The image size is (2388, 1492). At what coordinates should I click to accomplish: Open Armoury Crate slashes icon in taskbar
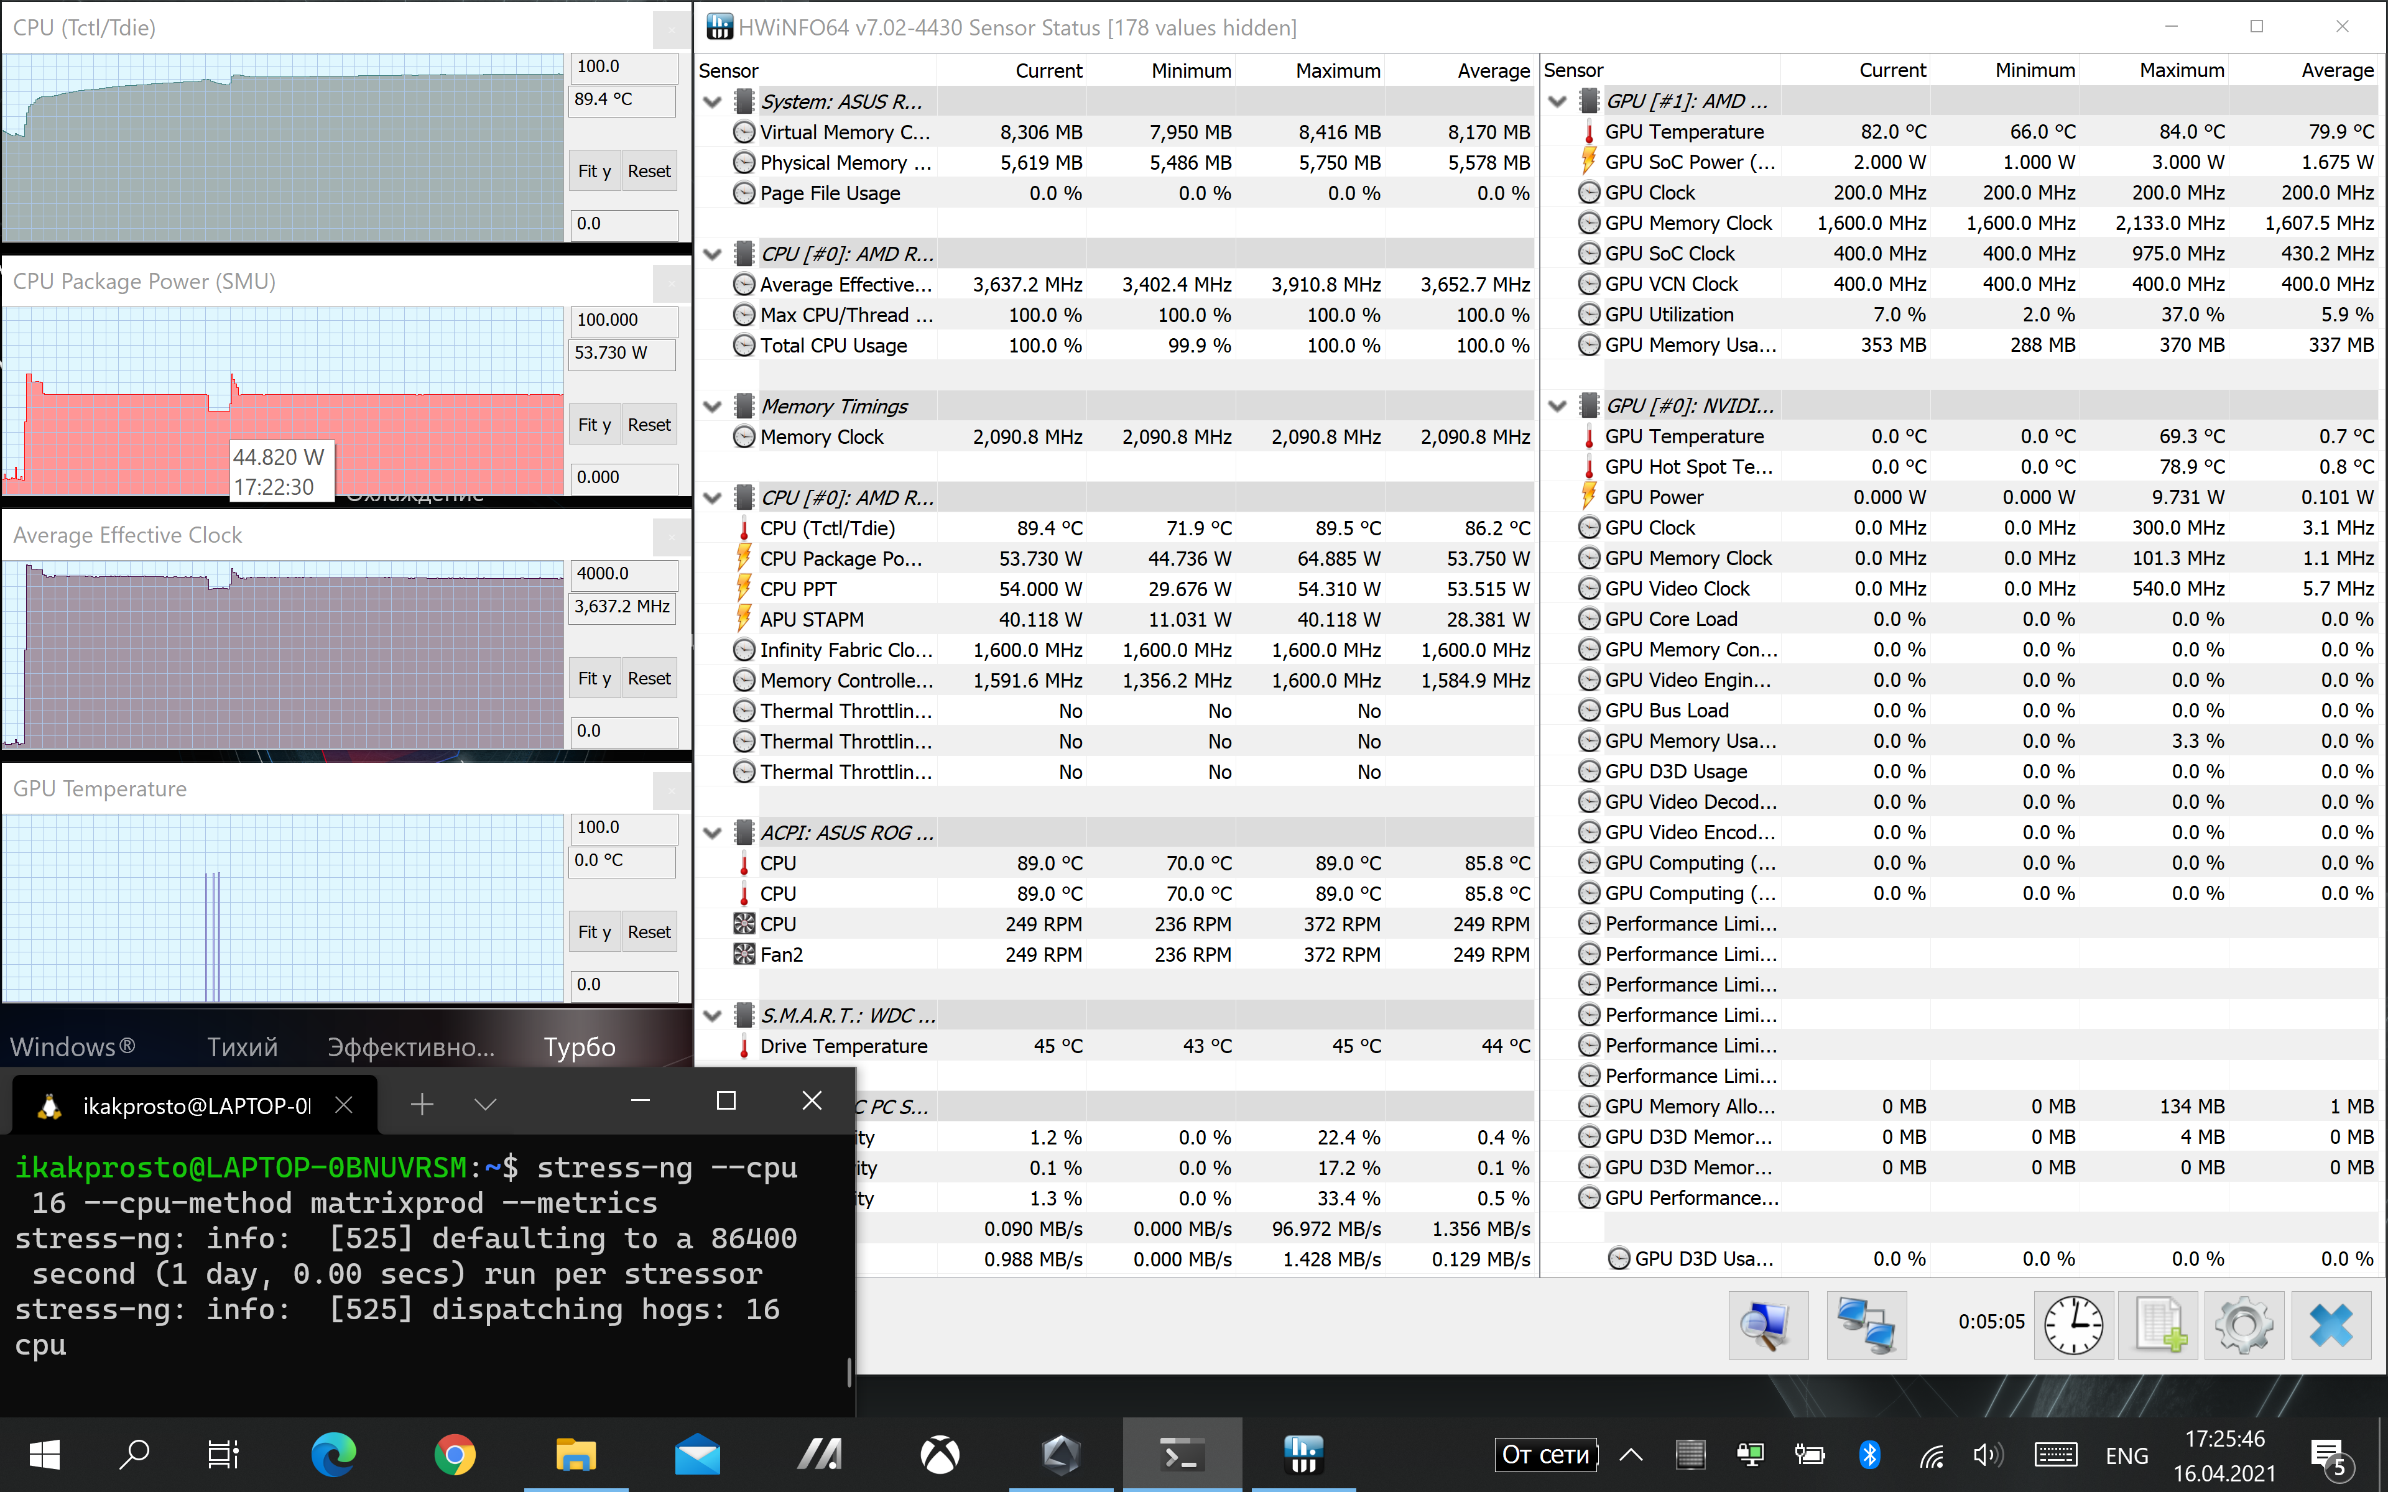(x=819, y=1455)
